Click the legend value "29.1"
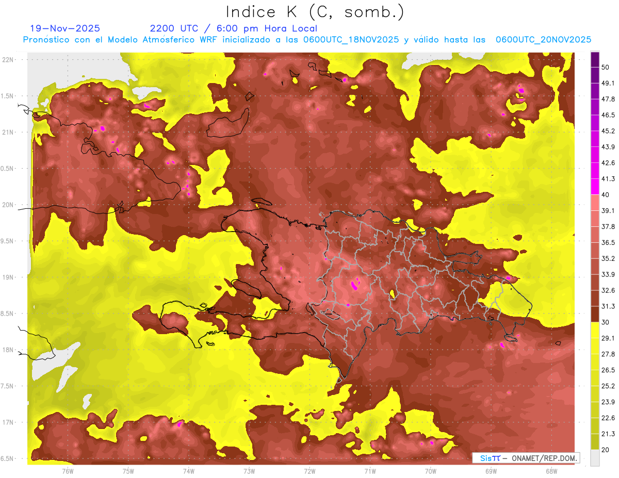Screen dimensions: 619x478 click(608, 338)
